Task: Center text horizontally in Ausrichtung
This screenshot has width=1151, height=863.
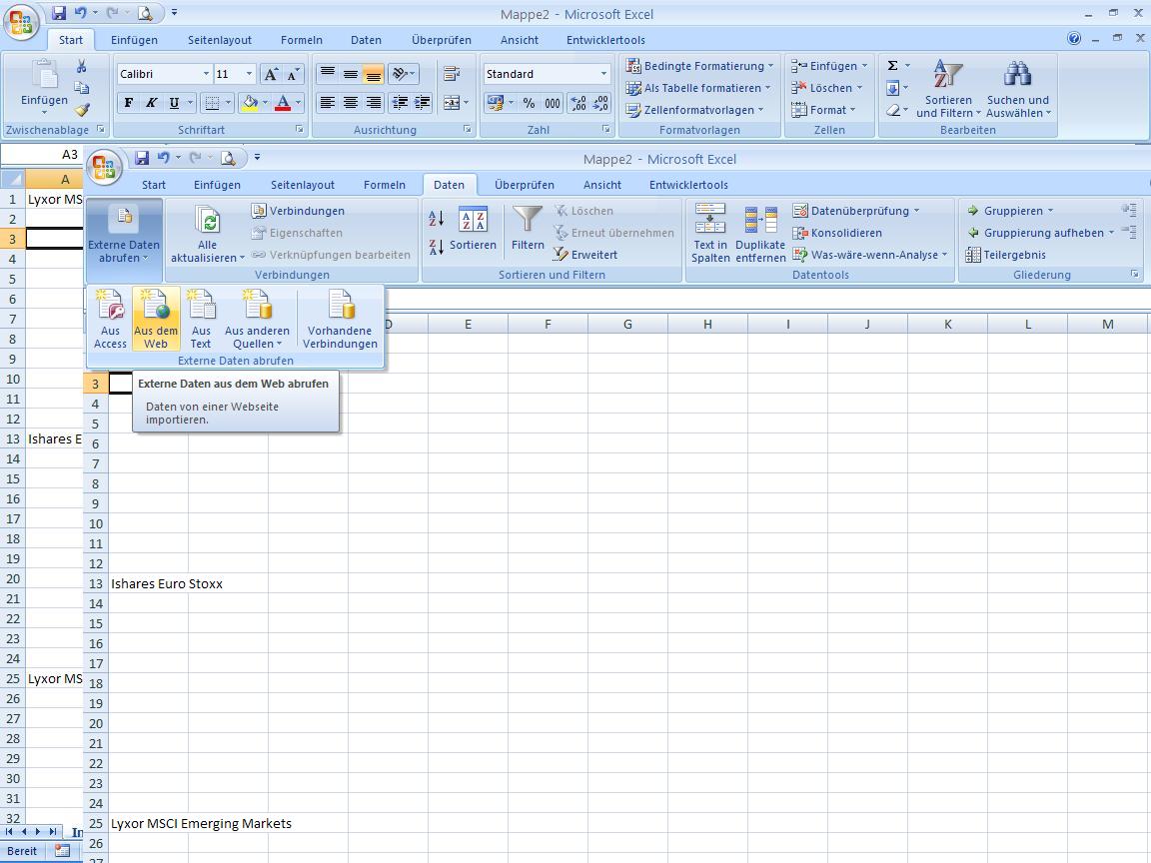Action: click(350, 103)
